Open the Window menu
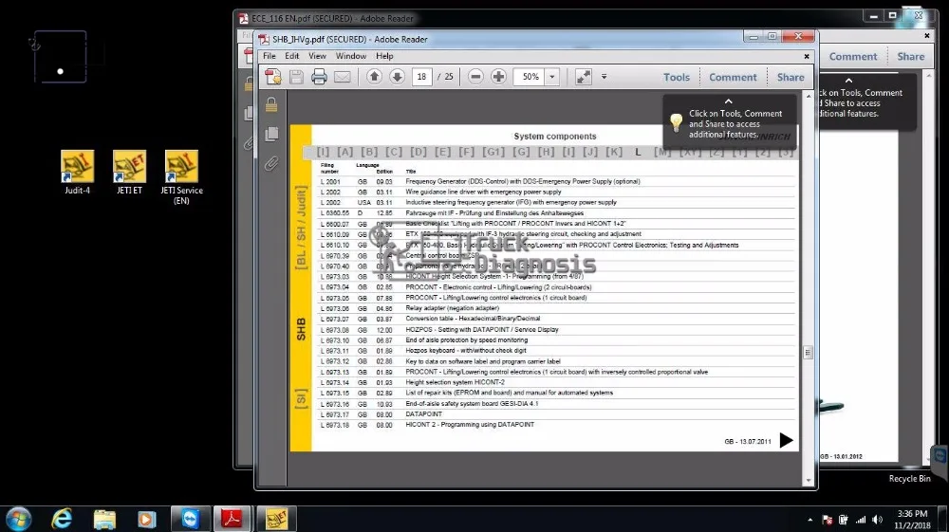This screenshot has width=949, height=532. point(351,56)
